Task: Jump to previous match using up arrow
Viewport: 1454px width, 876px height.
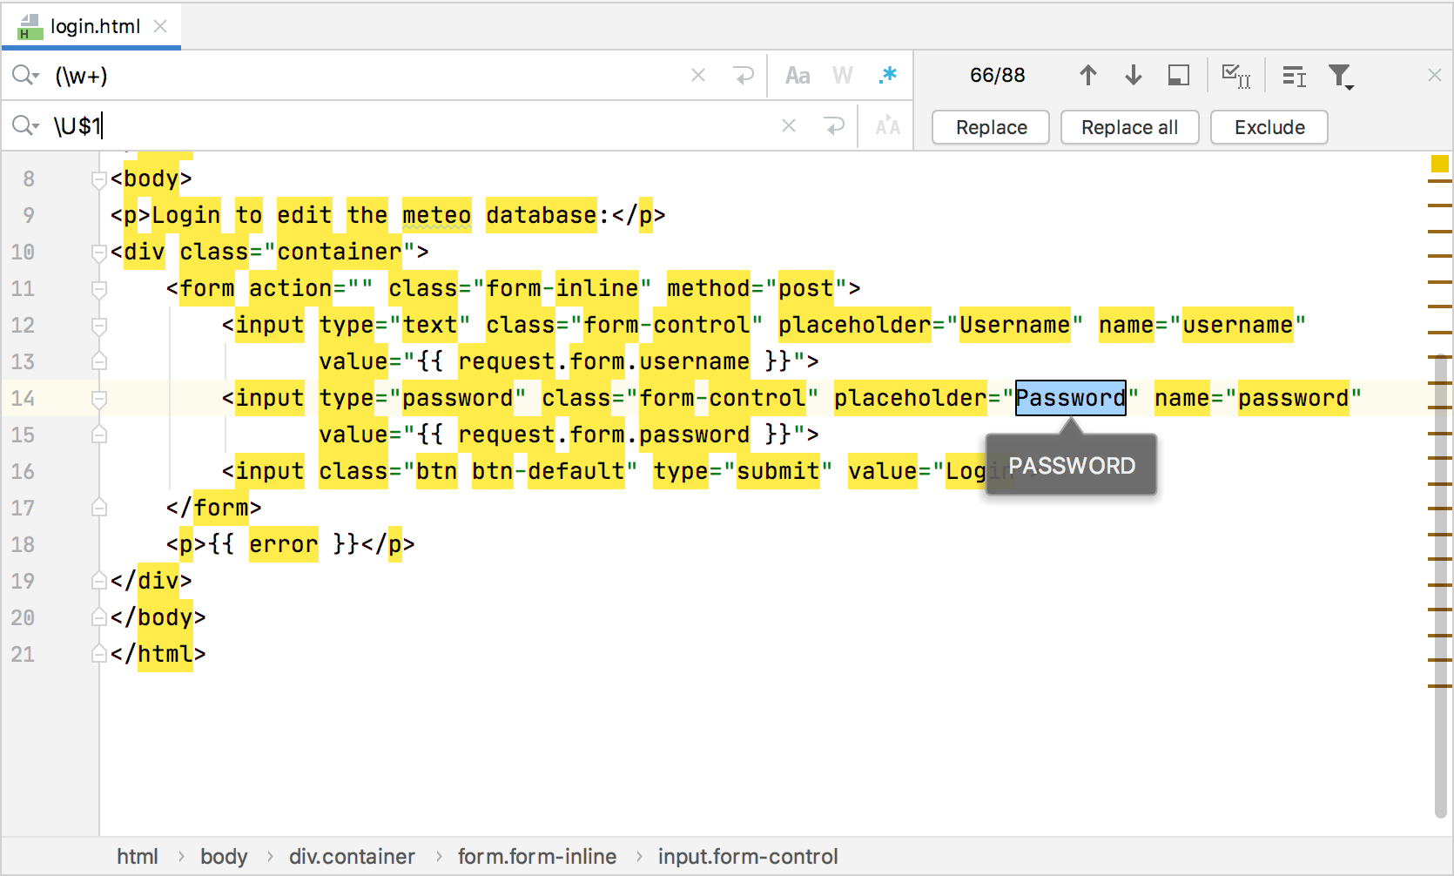Action: [x=1087, y=76]
